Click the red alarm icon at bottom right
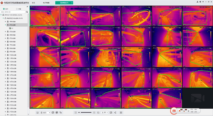 pos(174,110)
